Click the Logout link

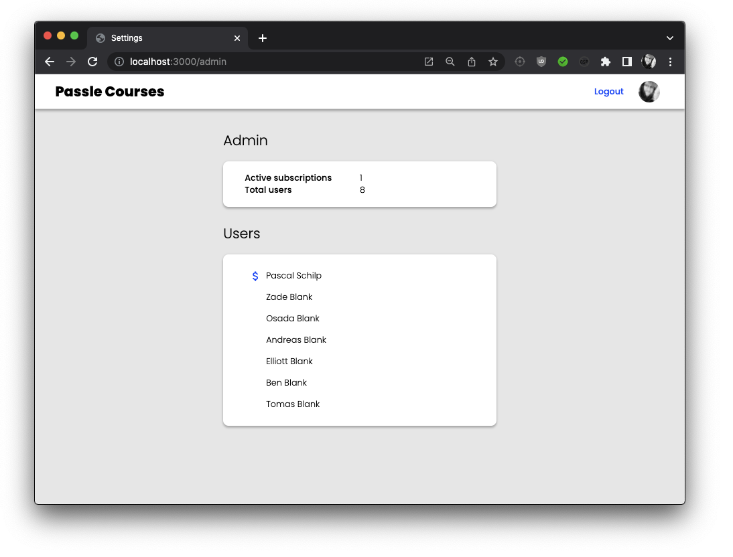[x=608, y=92]
